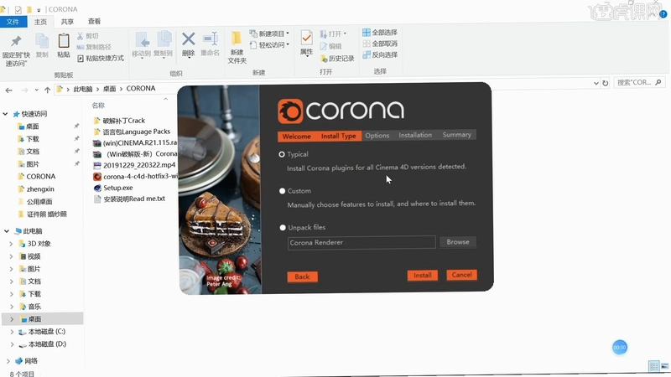This screenshot has width=671, height=377.
Task: Click the Move to icon
Action: pyautogui.click(x=142, y=40)
